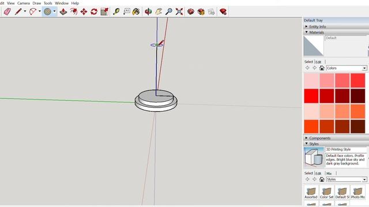Switch to Materials Select tab
The image size is (369, 207).
click(x=308, y=62)
